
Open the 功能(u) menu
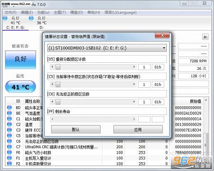pyautogui.click(x=43, y=12)
